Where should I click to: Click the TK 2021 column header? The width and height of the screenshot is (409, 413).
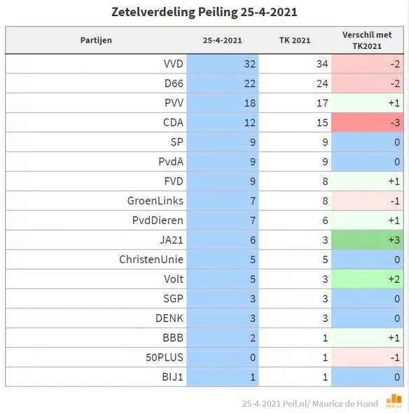click(295, 41)
